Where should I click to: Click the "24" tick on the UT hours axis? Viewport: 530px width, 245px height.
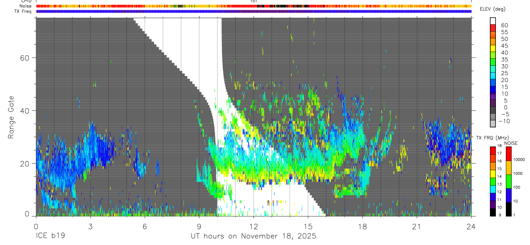click(x=471, y=226)
